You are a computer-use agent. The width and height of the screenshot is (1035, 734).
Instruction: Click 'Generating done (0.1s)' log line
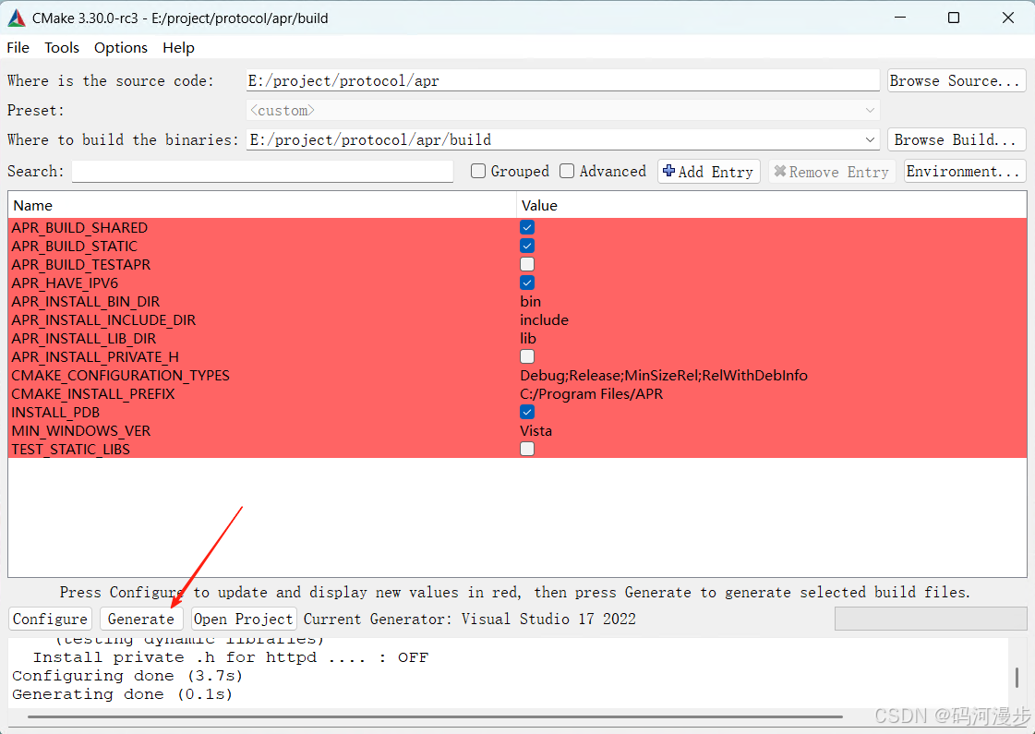coord(122,694)
